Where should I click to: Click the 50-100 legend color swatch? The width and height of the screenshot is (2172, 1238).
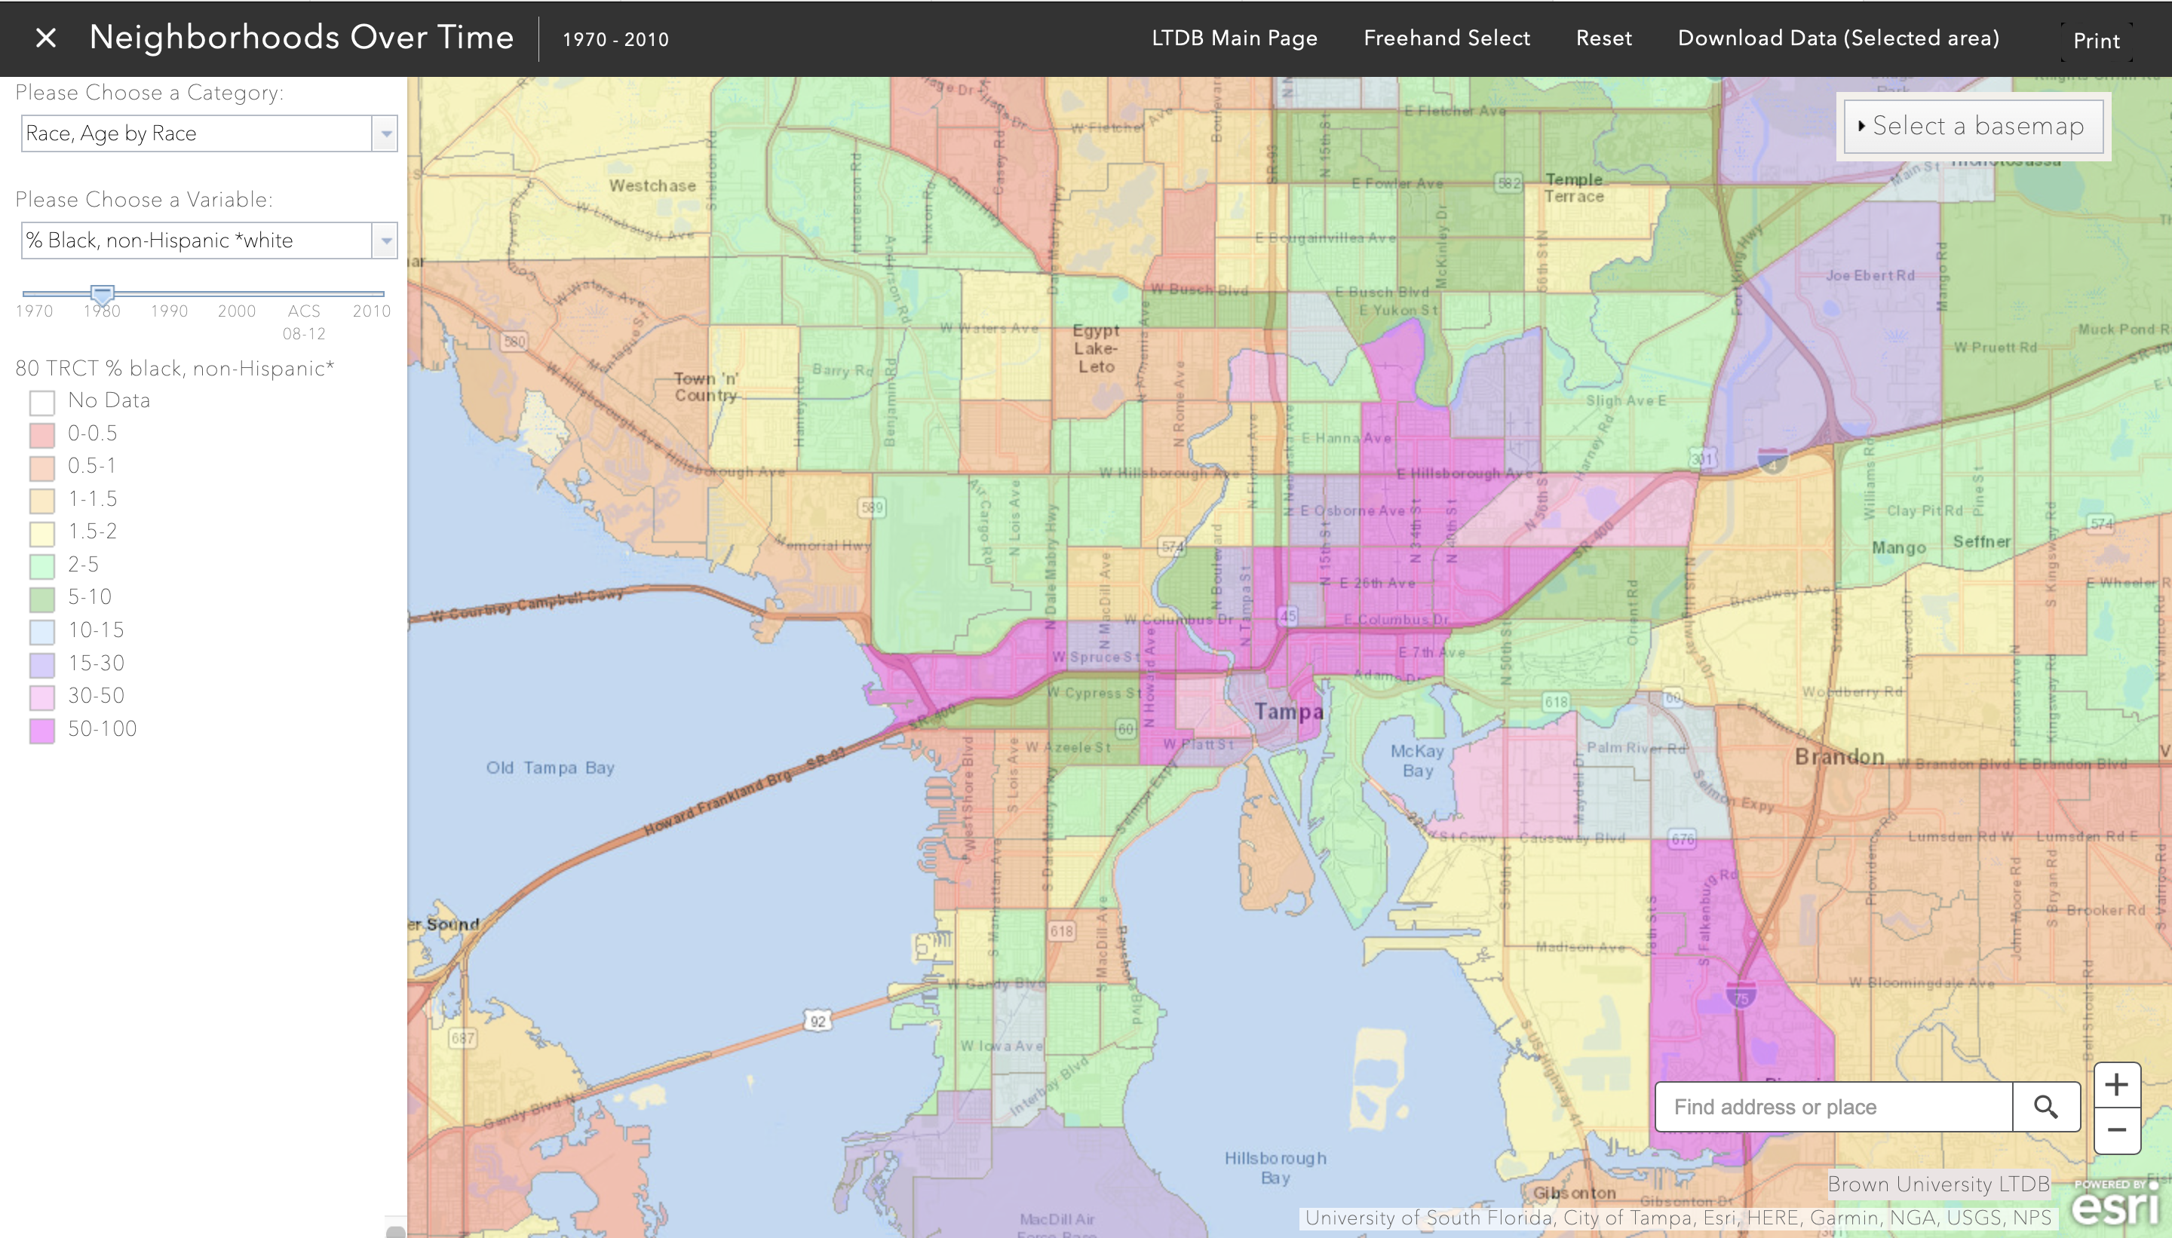41,731
